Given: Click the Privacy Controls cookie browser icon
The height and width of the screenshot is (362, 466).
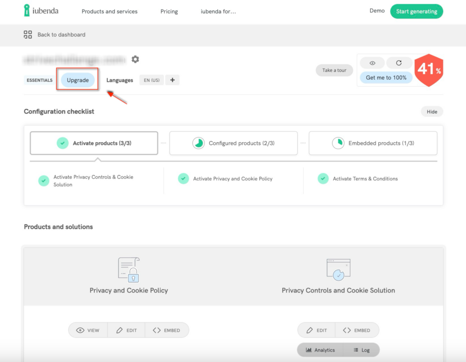Looking at the screenshot, I should tap(338, 270).
